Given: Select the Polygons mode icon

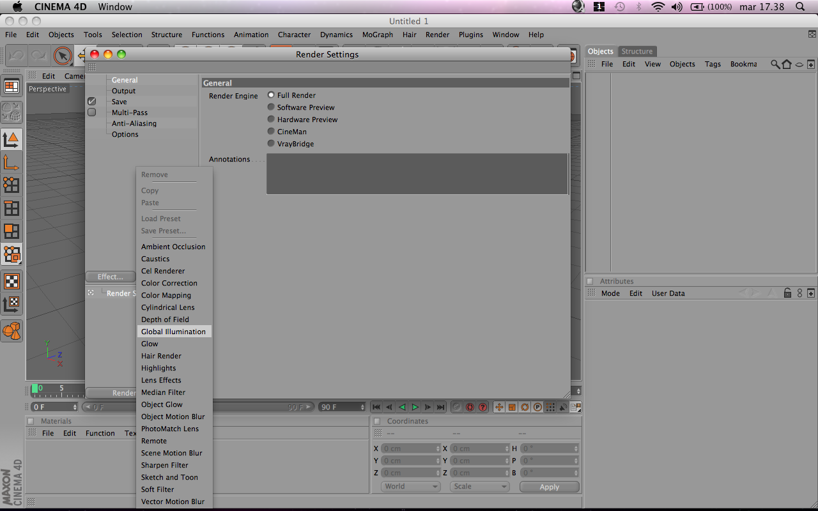Looking at the screenshot, I should (x=12, y=231).
